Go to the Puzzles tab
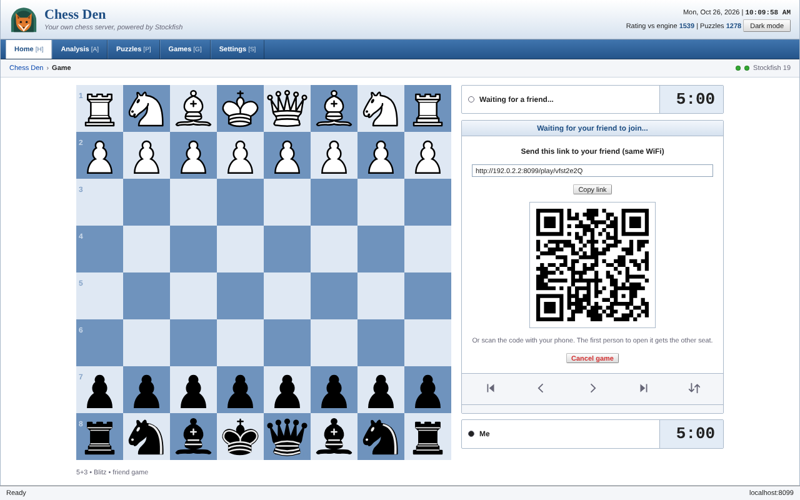 [134, 49]
